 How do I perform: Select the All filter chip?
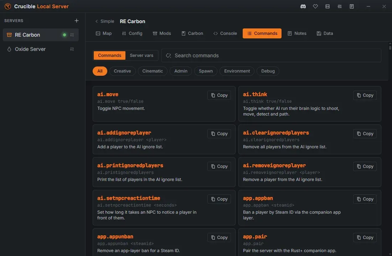coord(100,71)
